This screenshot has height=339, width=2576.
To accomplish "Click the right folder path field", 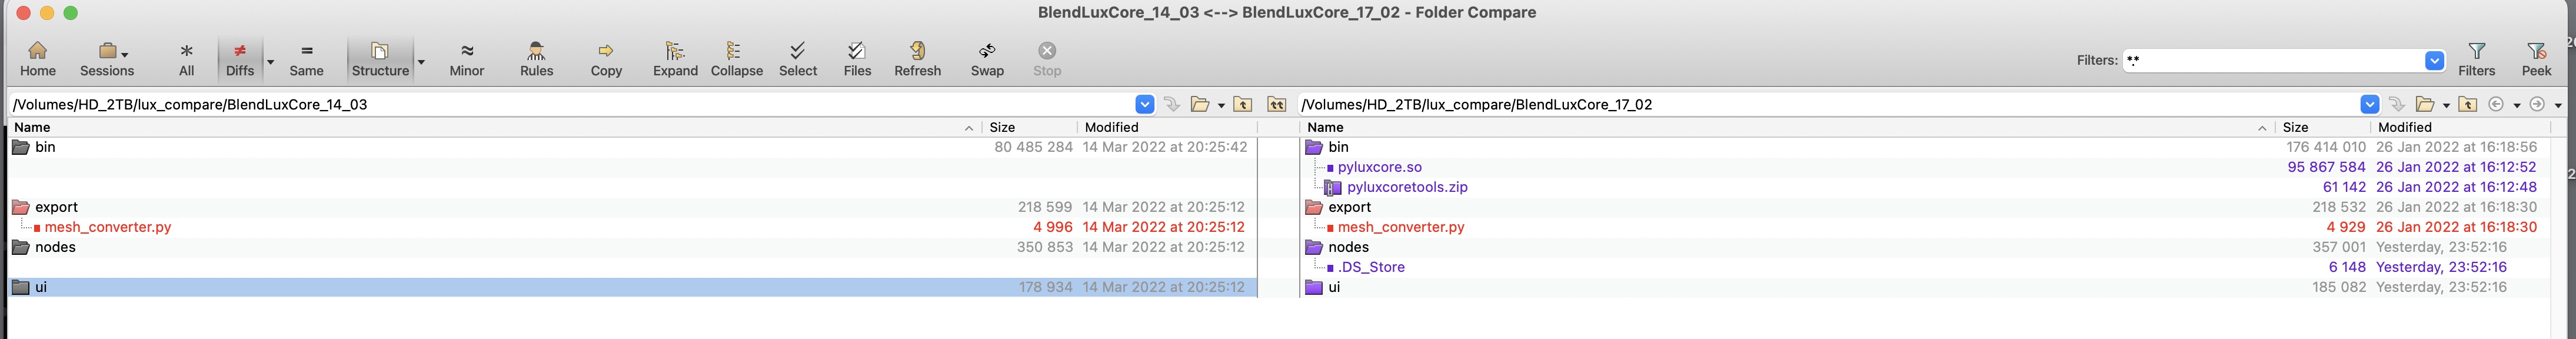I will (1820, 104).
